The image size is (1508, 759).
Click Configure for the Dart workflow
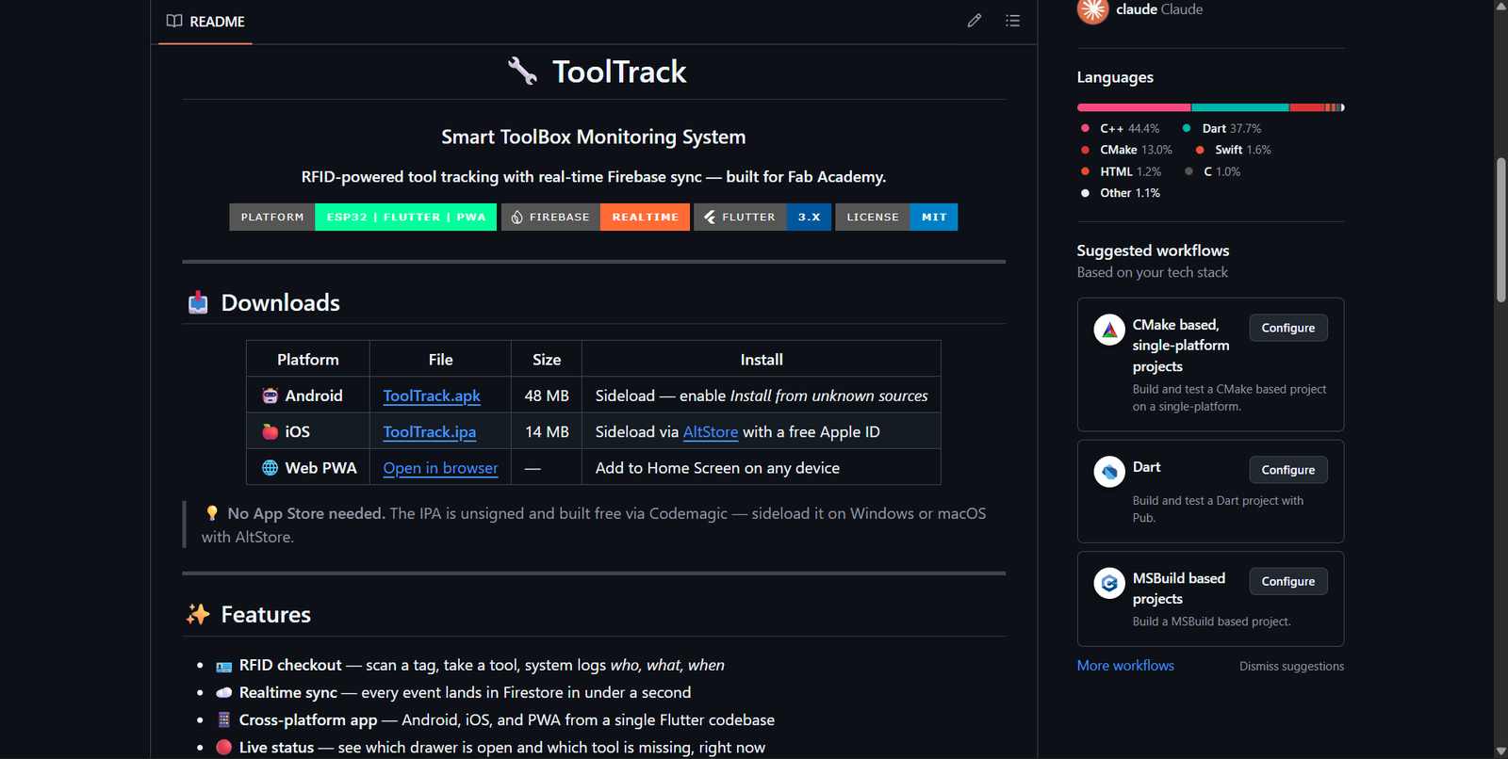pos(1288,470)
